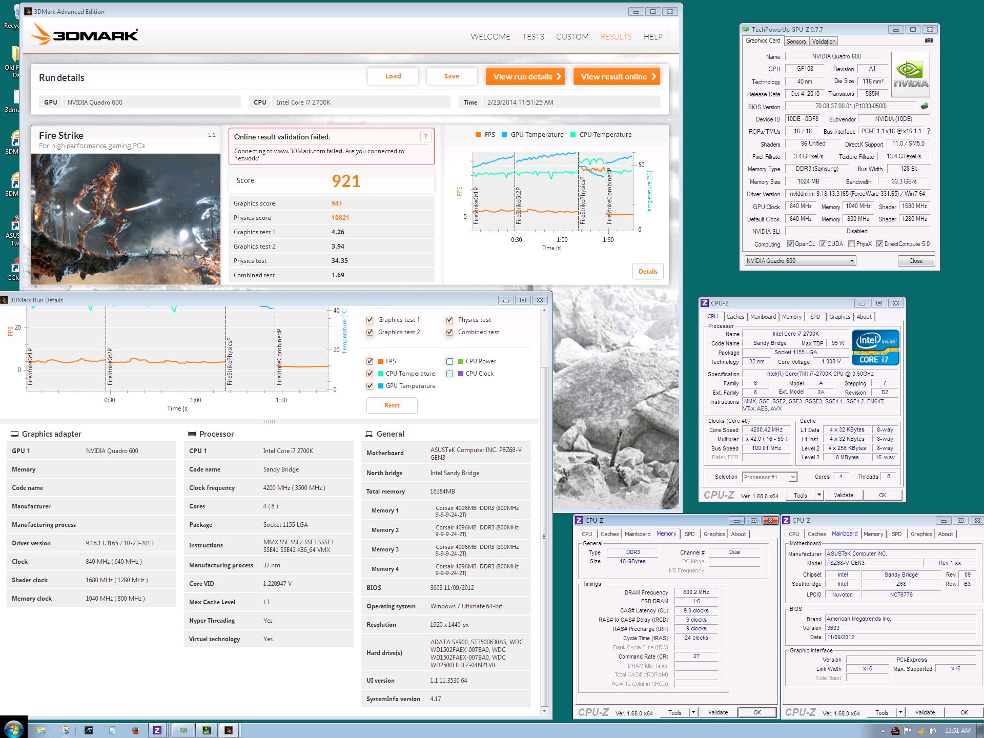Click the ASUS TurboV tray icon

pos(895,731)
